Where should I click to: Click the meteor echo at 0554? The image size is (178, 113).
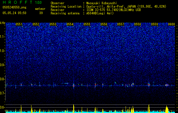(74, 85)
